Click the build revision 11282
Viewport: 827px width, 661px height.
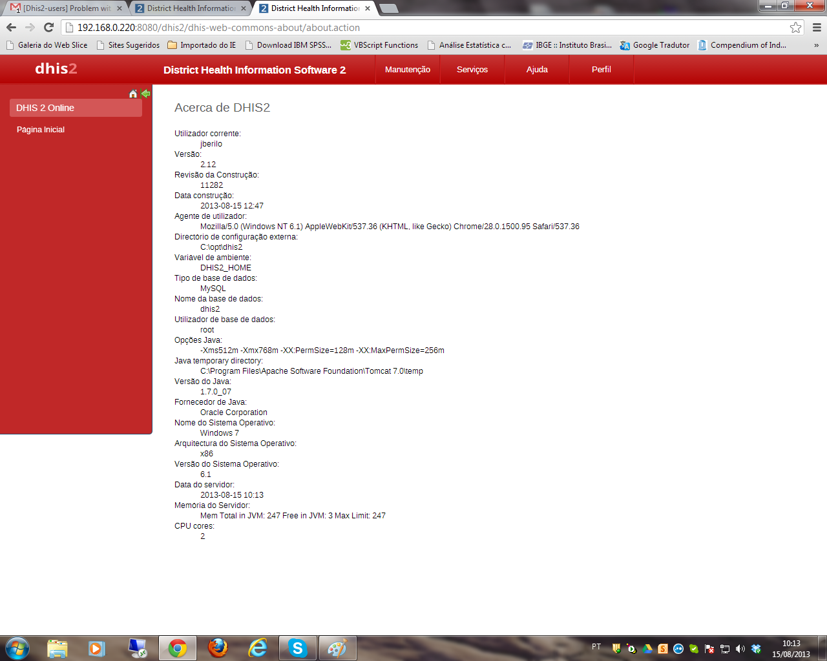(x=211, y=185)
